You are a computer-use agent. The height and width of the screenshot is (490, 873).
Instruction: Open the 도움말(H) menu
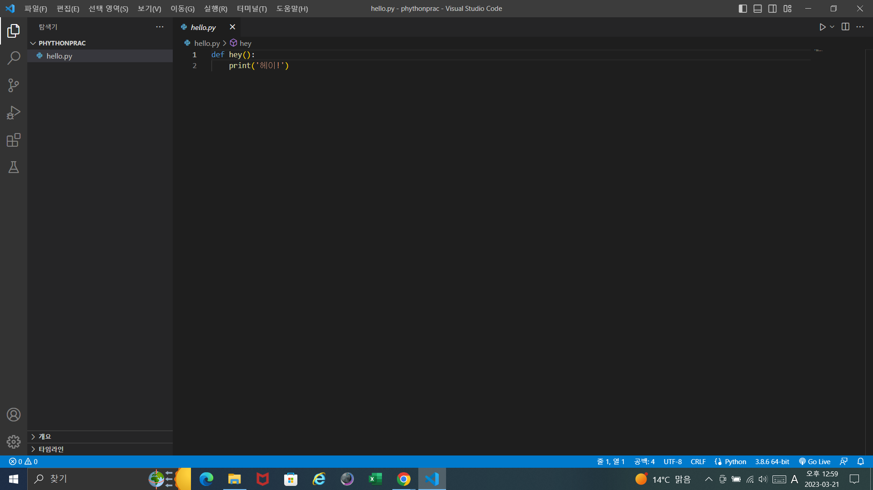pyautogui.click(x=292, y=9)
